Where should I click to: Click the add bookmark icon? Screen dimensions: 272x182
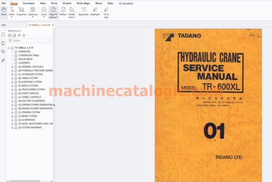coord(15,35)
